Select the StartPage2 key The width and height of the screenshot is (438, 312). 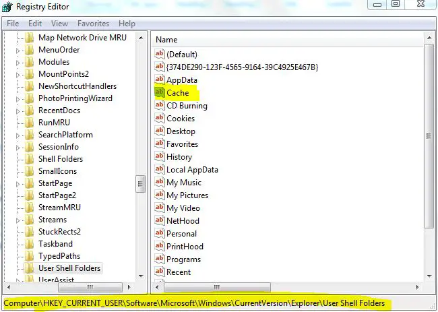click(57, 195)
